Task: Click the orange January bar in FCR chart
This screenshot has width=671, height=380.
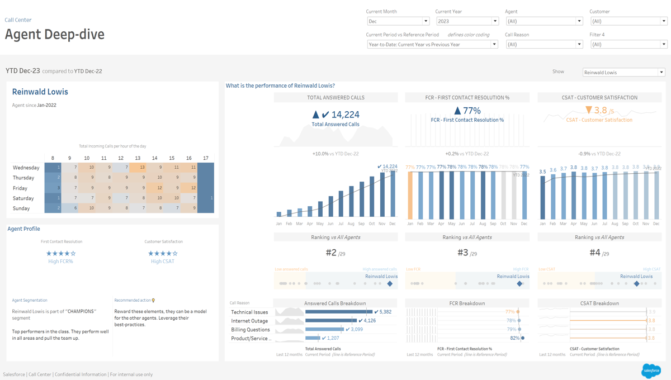Action: point(410,194)
